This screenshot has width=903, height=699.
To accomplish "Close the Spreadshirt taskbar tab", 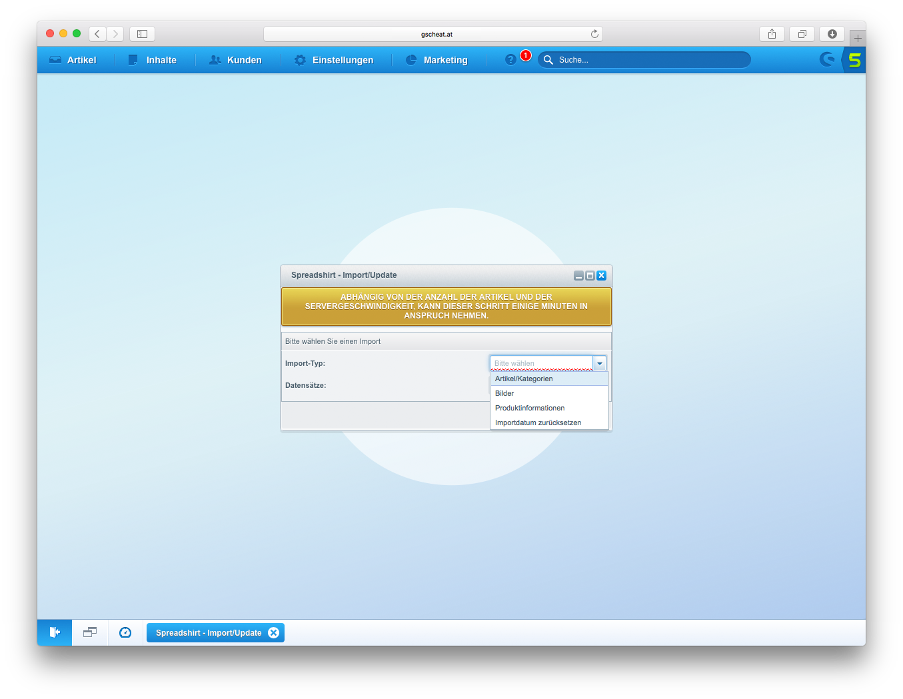I will (273, 633).
